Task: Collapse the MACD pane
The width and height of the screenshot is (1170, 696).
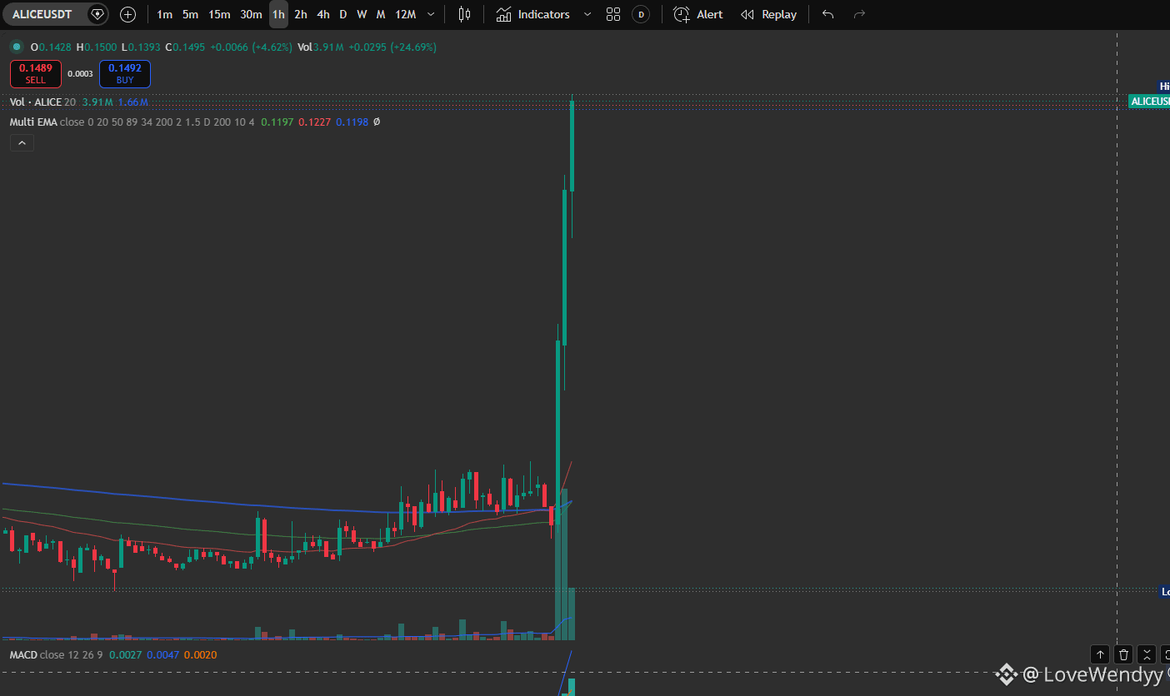Action: 1147,654
